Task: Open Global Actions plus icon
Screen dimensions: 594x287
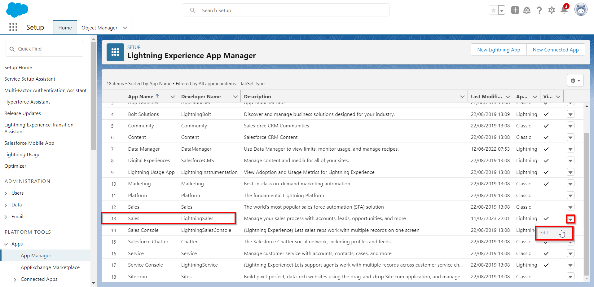Action: (x=515, y=10)
